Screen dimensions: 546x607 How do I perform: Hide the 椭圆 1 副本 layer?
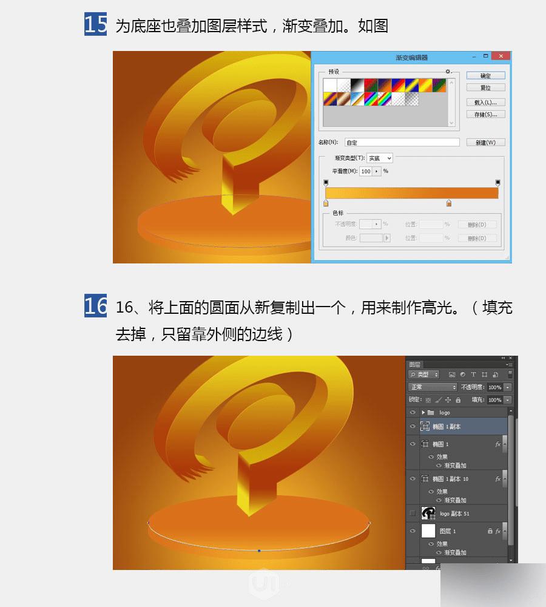(413, 426)
